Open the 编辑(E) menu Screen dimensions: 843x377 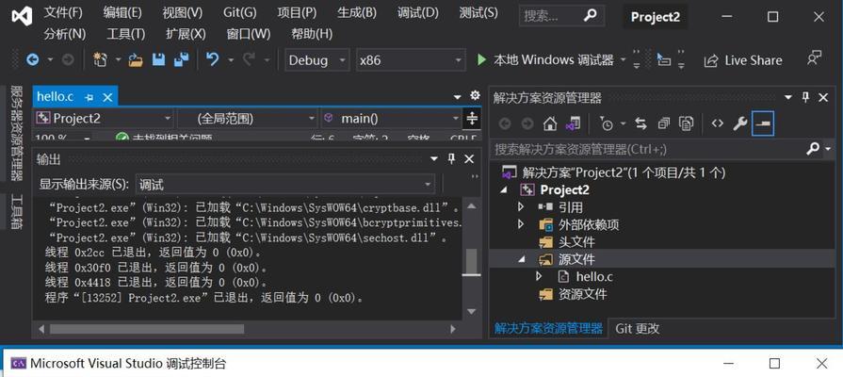click(122, 12)
